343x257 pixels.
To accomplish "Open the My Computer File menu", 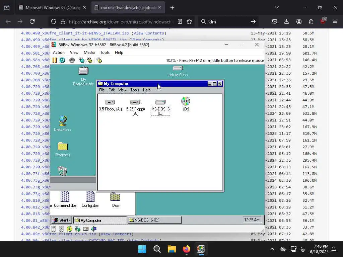I will pyautogui.click(x=102, y=90).
